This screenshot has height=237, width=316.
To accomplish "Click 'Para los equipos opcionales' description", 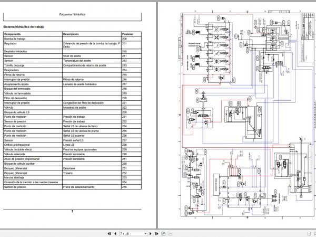I will click(80, 149).
